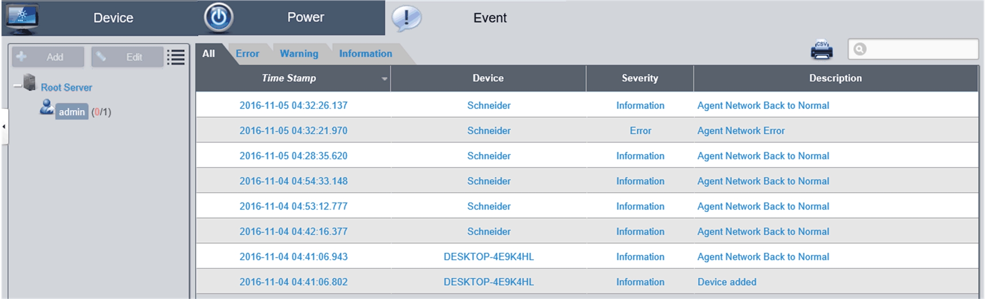This screenshot has height=299, width=986.
Task: Sort the table by Severity column header
Action: point(639,78)
